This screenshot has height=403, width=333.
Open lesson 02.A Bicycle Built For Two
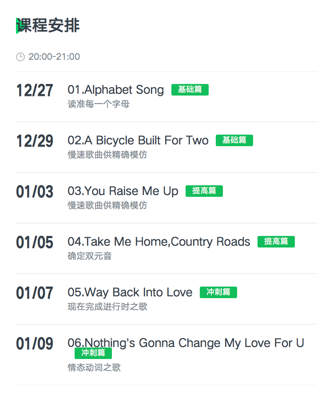[138, 140]
